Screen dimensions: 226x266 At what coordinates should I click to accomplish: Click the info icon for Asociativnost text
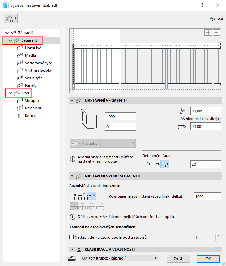[x=73, y=159]
